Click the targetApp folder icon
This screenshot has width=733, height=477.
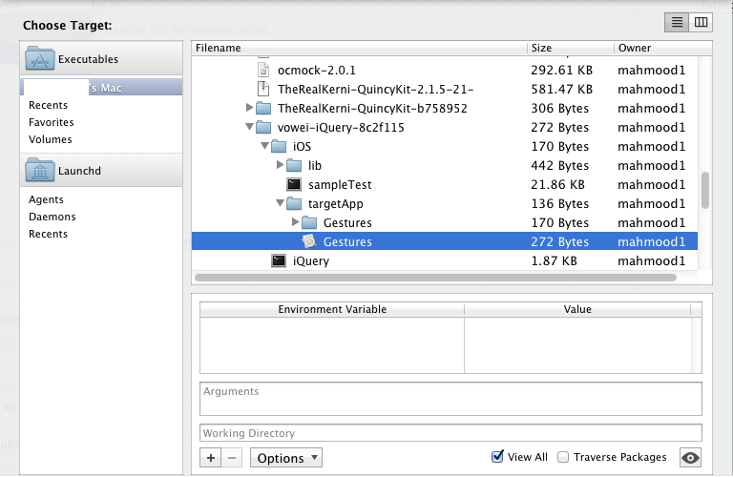[x=294, y=204]
